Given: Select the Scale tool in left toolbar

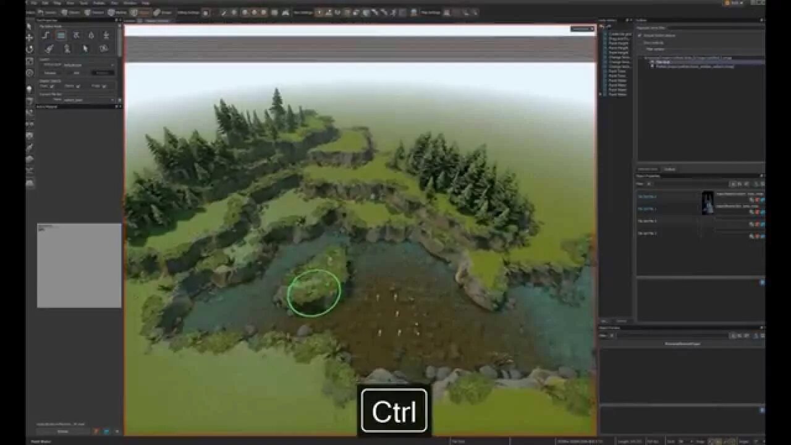Looking at the screenshot, I should pos(29,61).
